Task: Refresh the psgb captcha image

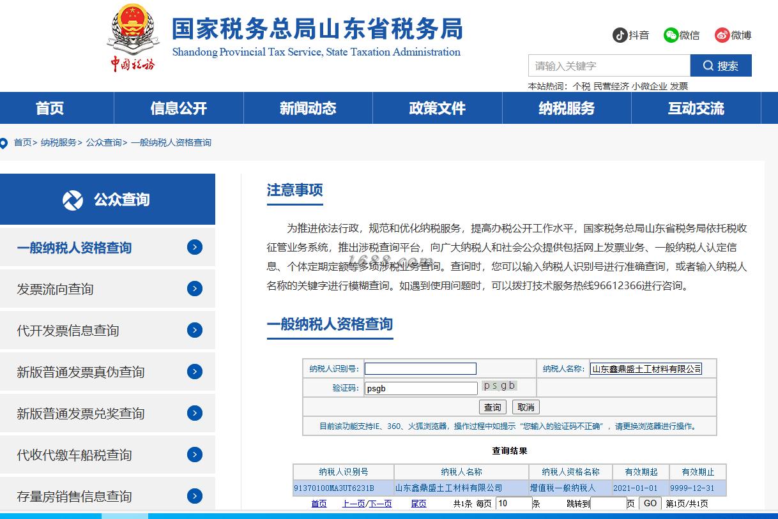Action: click(500, 386)
